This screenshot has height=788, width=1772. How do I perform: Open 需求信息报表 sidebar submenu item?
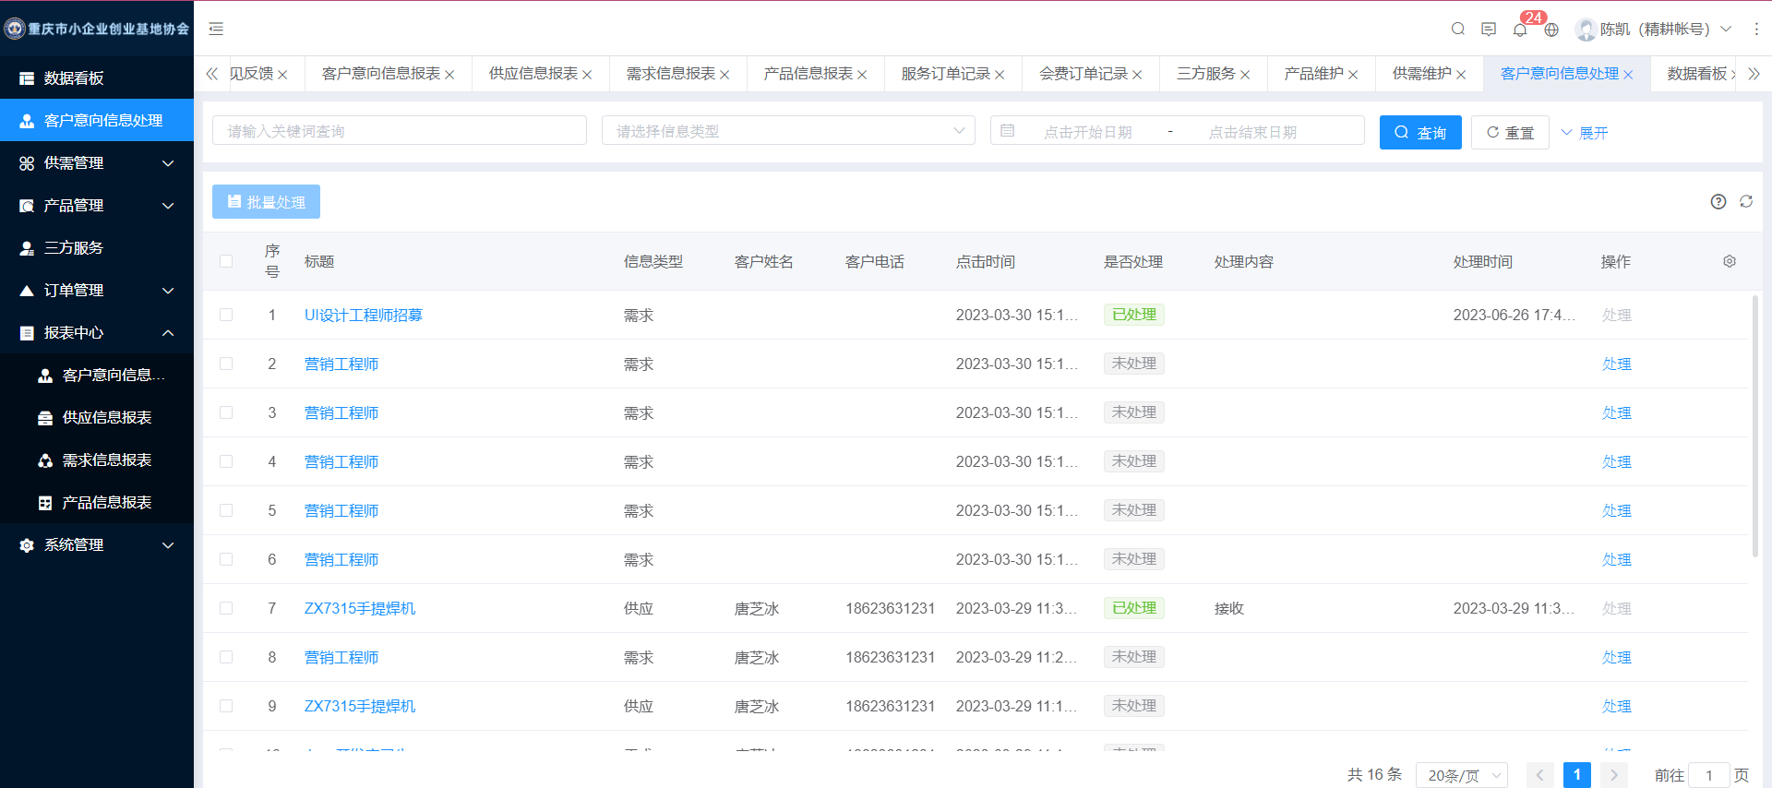pyautogui.click(x=97, y=460)
